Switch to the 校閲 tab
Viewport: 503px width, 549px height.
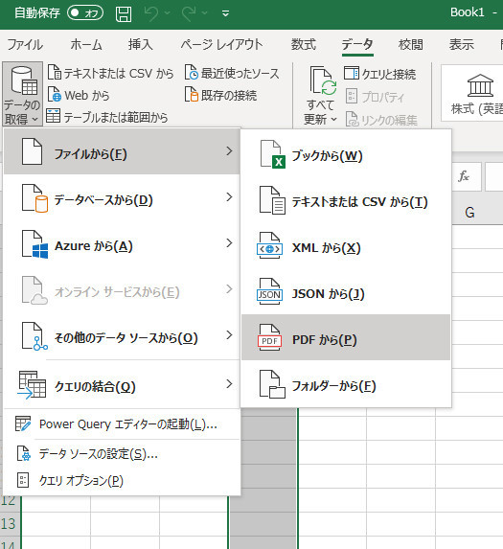pyautogui.click(x=411, y=45)
